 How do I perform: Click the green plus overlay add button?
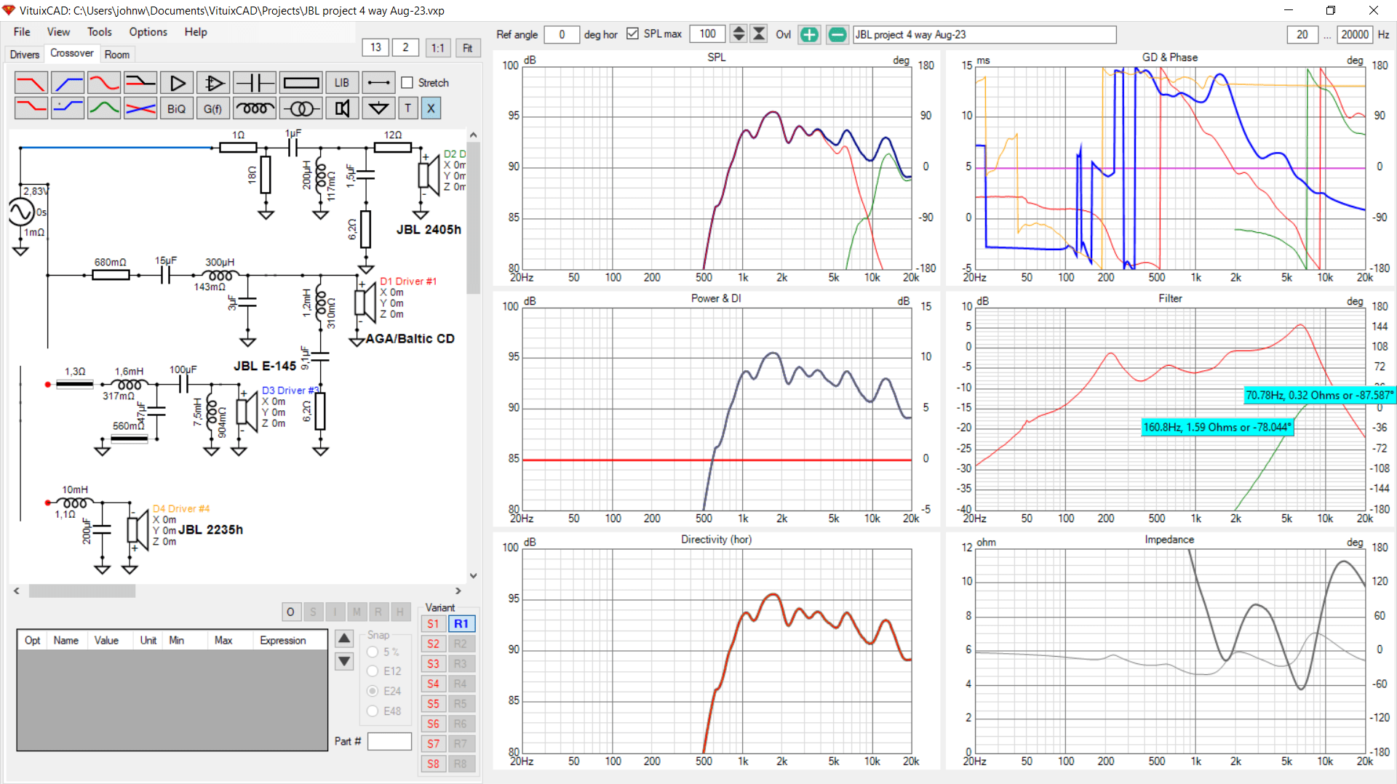coord(809,34)
